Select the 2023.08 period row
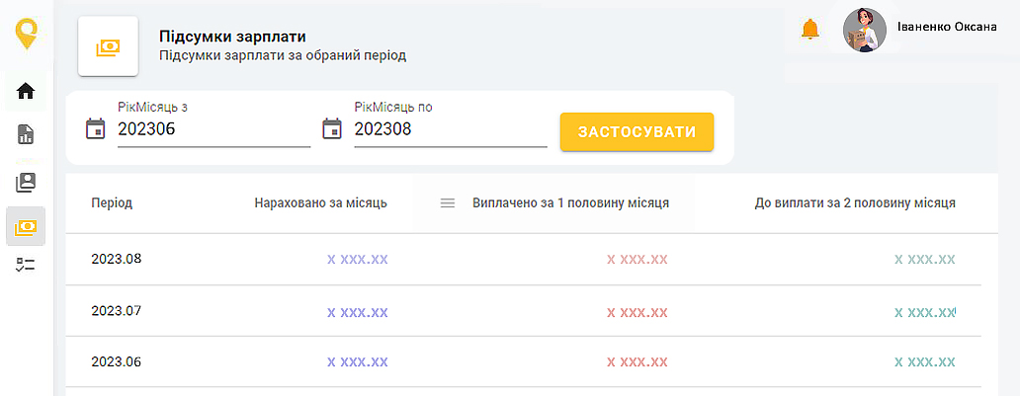 coord(117,260)
